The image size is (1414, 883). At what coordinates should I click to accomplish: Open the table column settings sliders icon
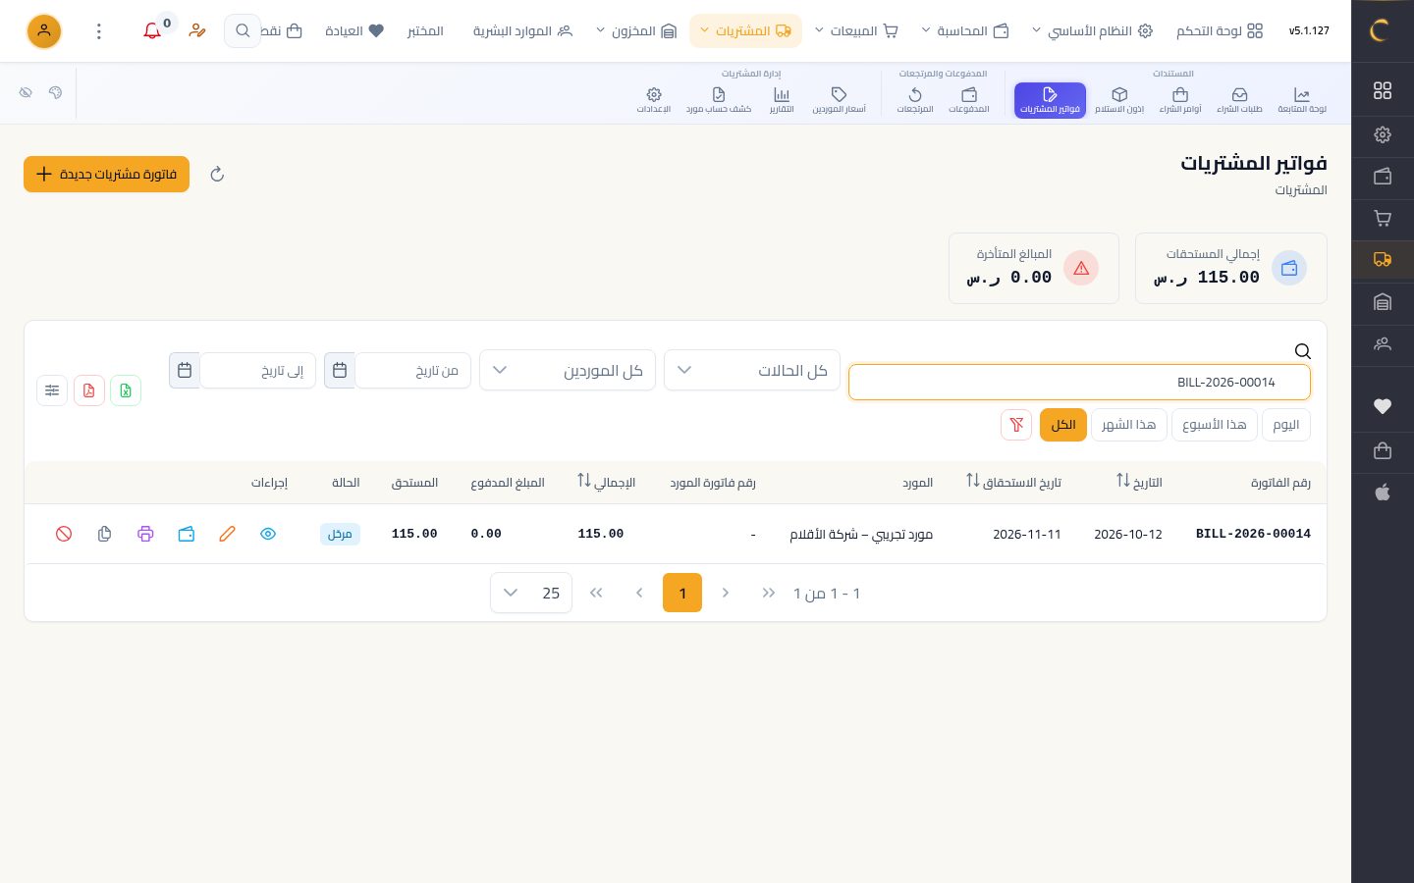click(x=52, y=390)
